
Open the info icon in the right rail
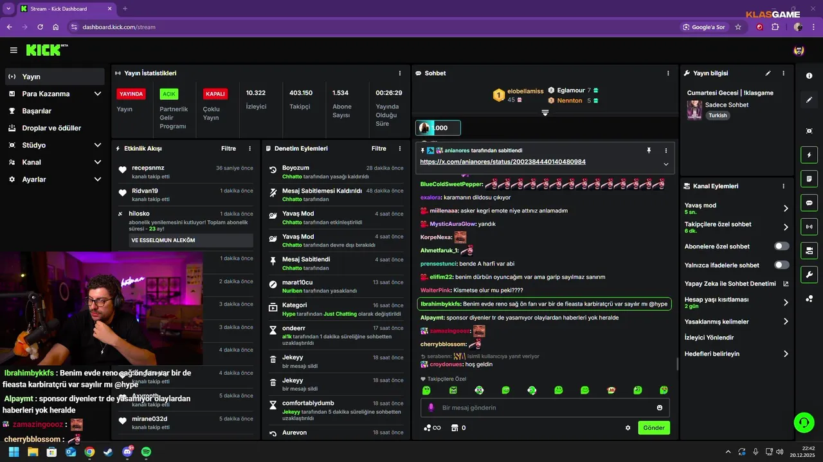point(809,76)
